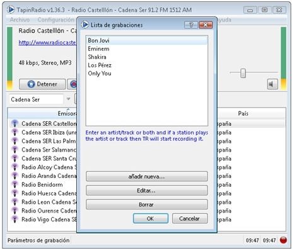Mute audio with the speaker icon
This screenshot has height=249, width=292.
pos(272,84)
